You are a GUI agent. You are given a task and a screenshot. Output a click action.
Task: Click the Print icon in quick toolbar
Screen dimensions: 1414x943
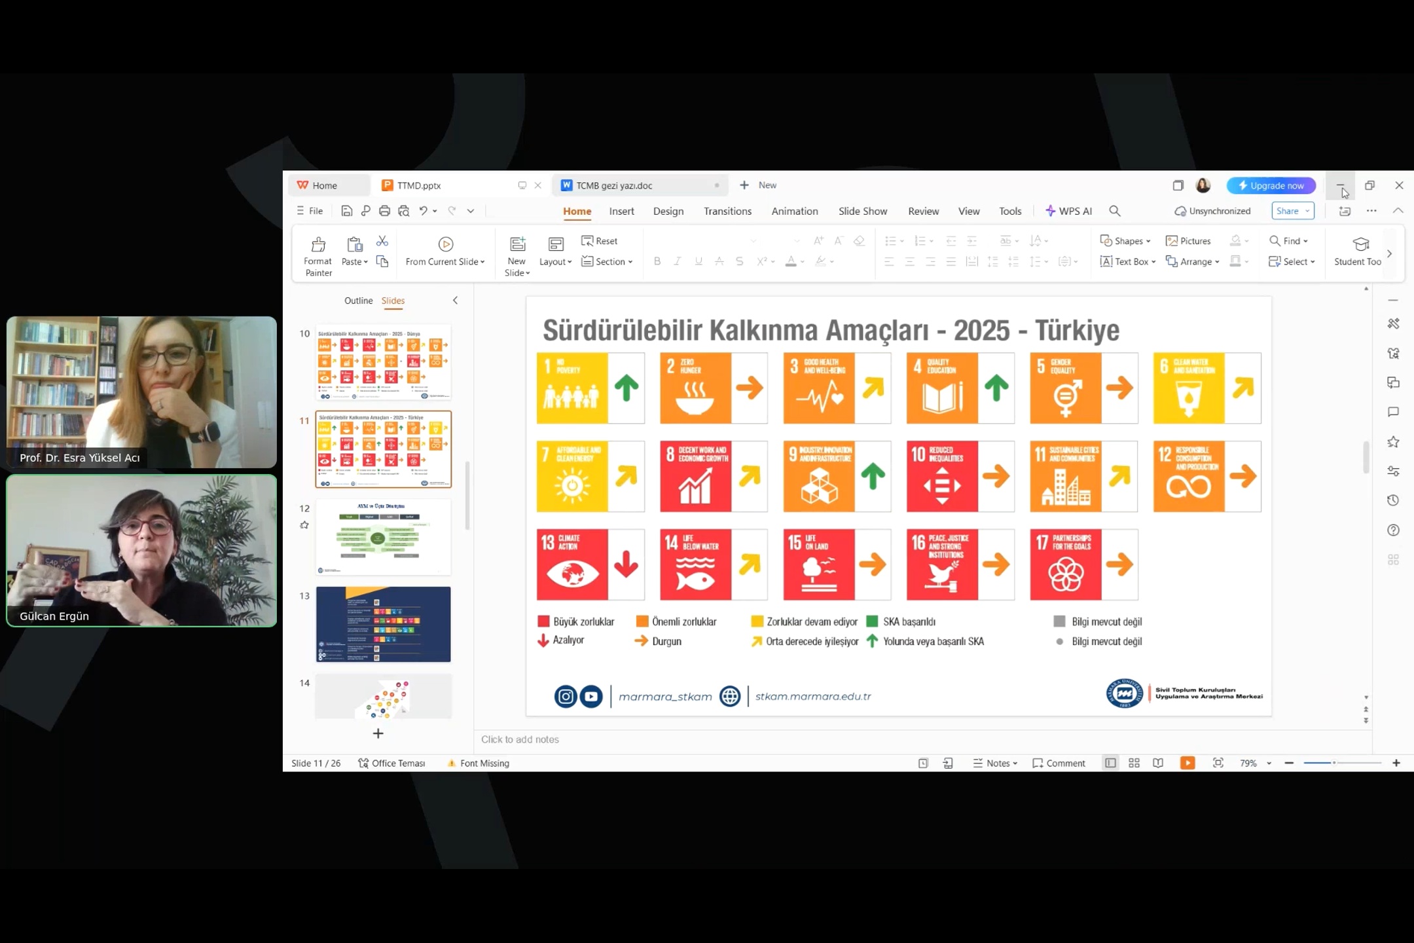pyautogui.click(x=384, y=211)
